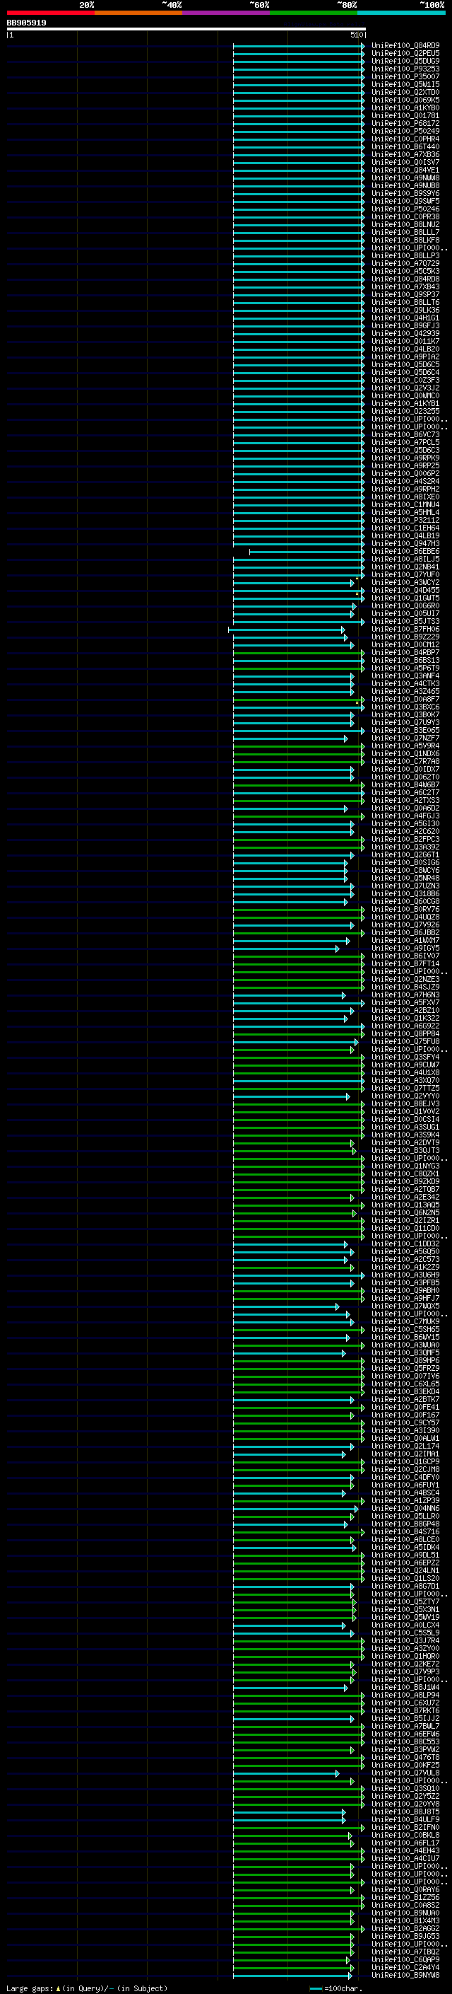Image resolution: width=452 pixels, height=1994 pixels.
Task: Click the UniRef100_A7Q729 label
Action: click(x=405, y=263)
